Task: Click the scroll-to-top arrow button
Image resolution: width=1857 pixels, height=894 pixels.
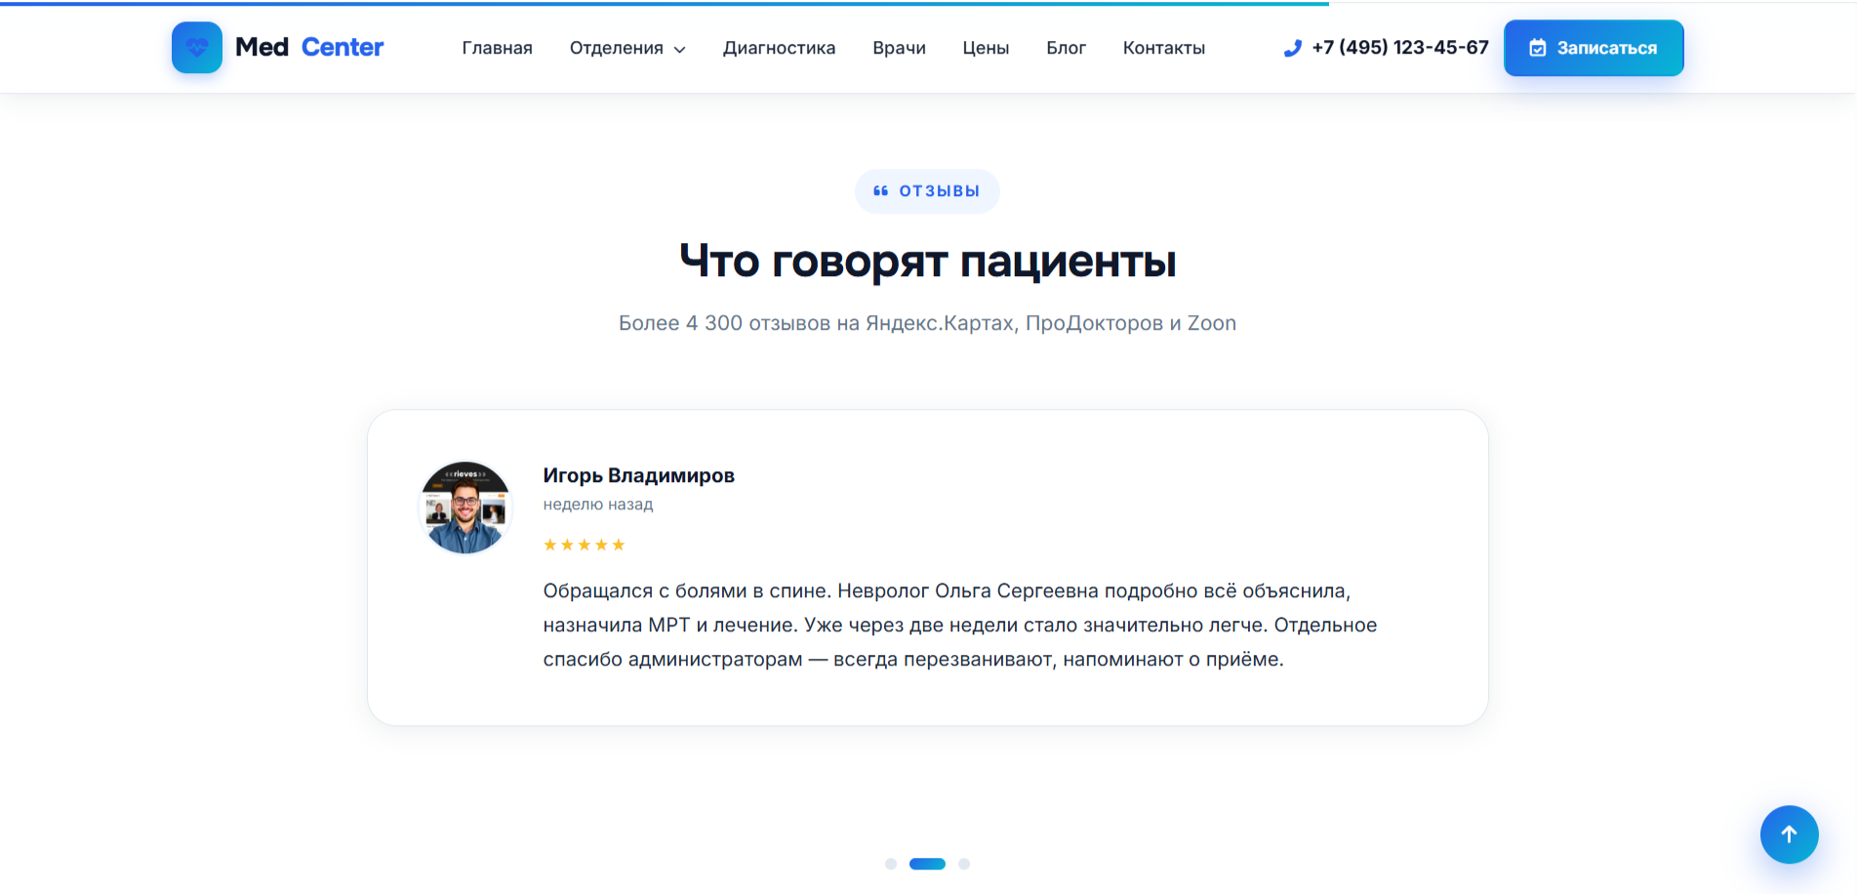Action: (x=1789, y=834)
